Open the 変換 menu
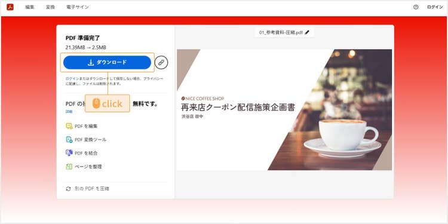Viewport: 448px width, 224px height. 50,7
